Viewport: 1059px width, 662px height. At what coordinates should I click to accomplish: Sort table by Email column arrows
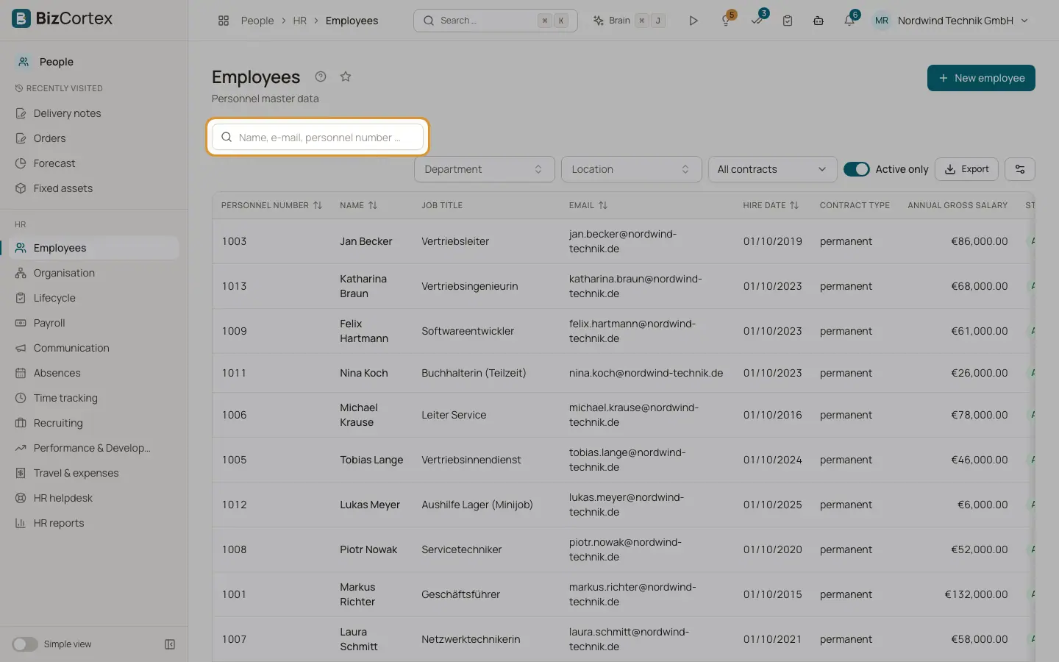(x=603, y=205)
